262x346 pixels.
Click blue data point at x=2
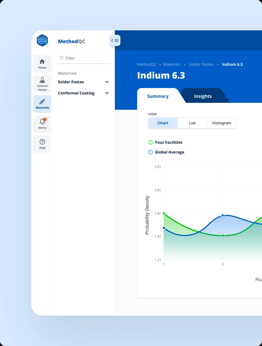(223, 215)
